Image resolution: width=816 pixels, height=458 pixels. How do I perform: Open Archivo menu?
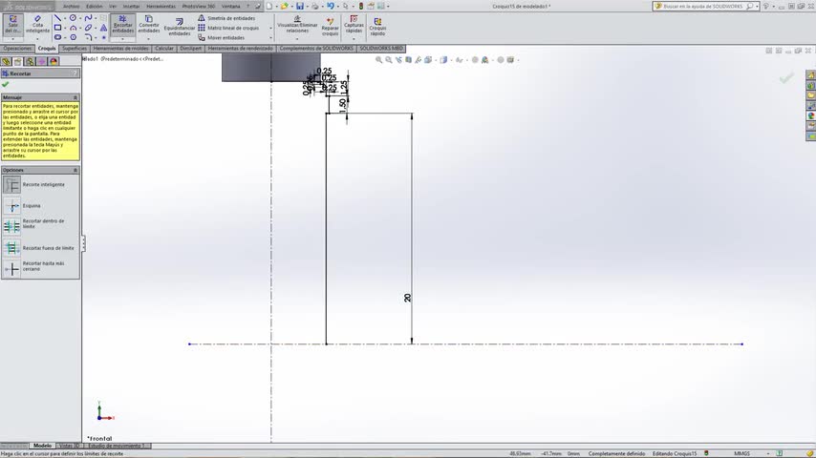[x=71, y=7]
